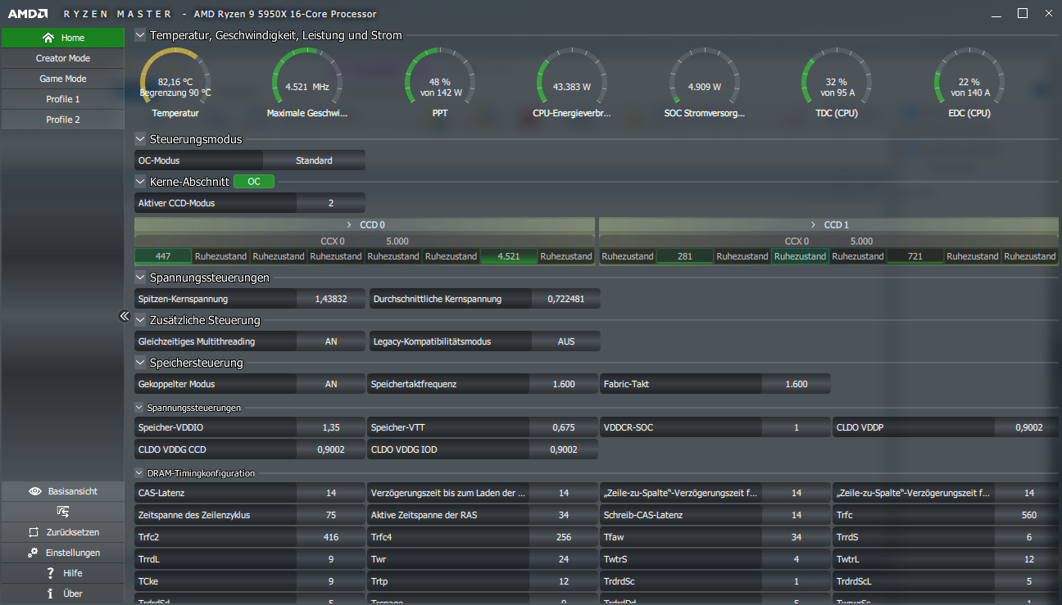Click Trtp value 12

564,581
